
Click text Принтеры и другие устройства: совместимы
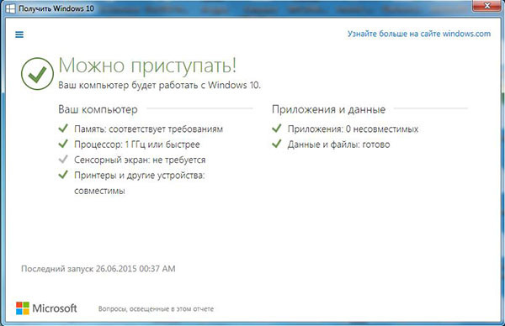pyautogui.click(x=140, y=183)
